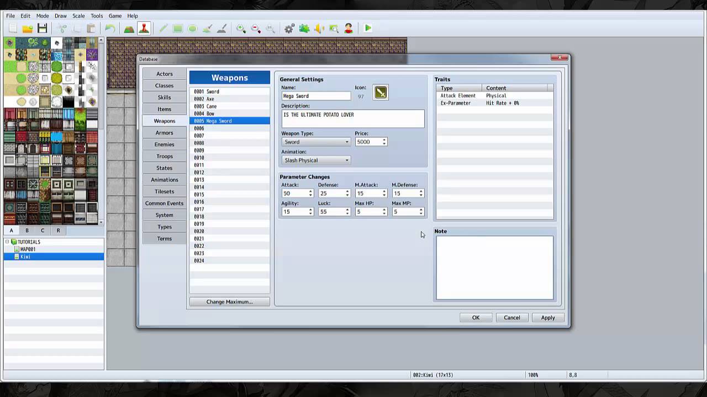The height and width of the screenshot is (397, 707).
Task: Click the New Project toolbar icon
Action: (x=12, y=28)
